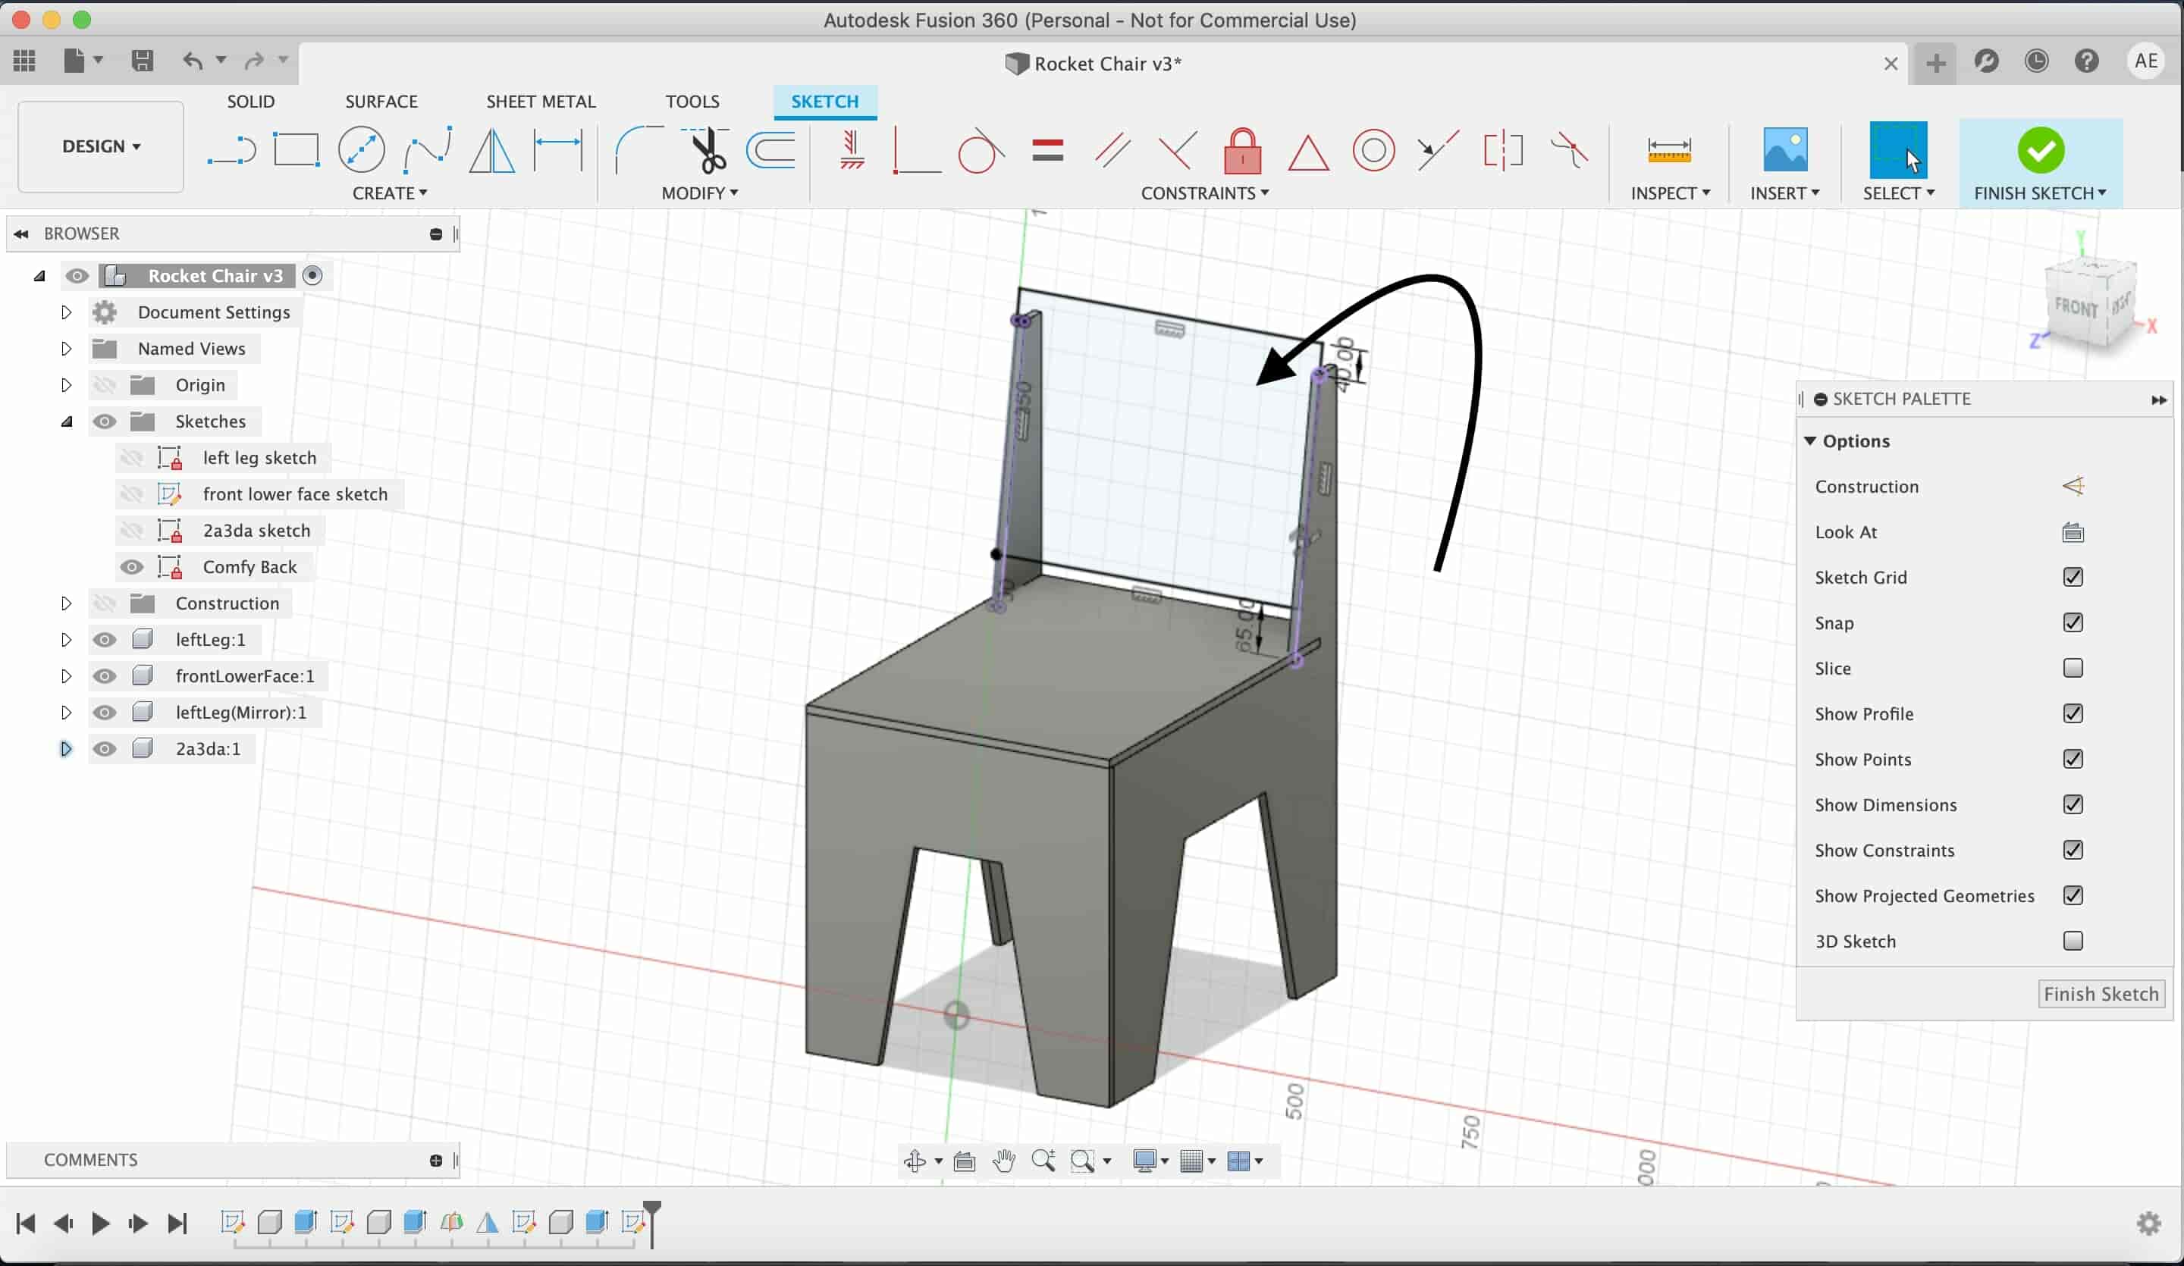Open the CREATE dropdown menu

(389, 193)
